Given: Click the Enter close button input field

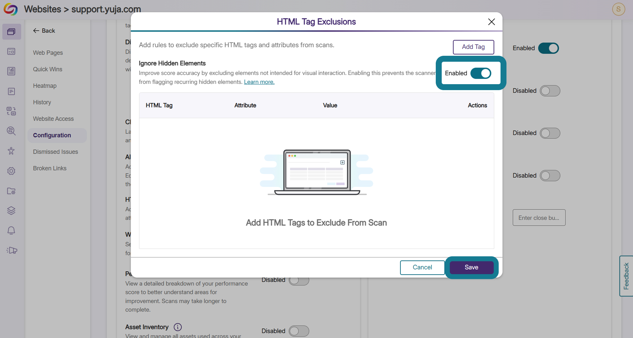Looking at the screenshot, I should [539, 218].
